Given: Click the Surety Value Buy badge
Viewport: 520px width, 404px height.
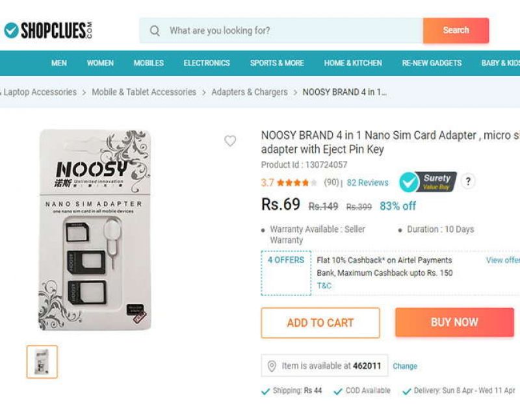Looking at the screenshot, I should [428, 182].
